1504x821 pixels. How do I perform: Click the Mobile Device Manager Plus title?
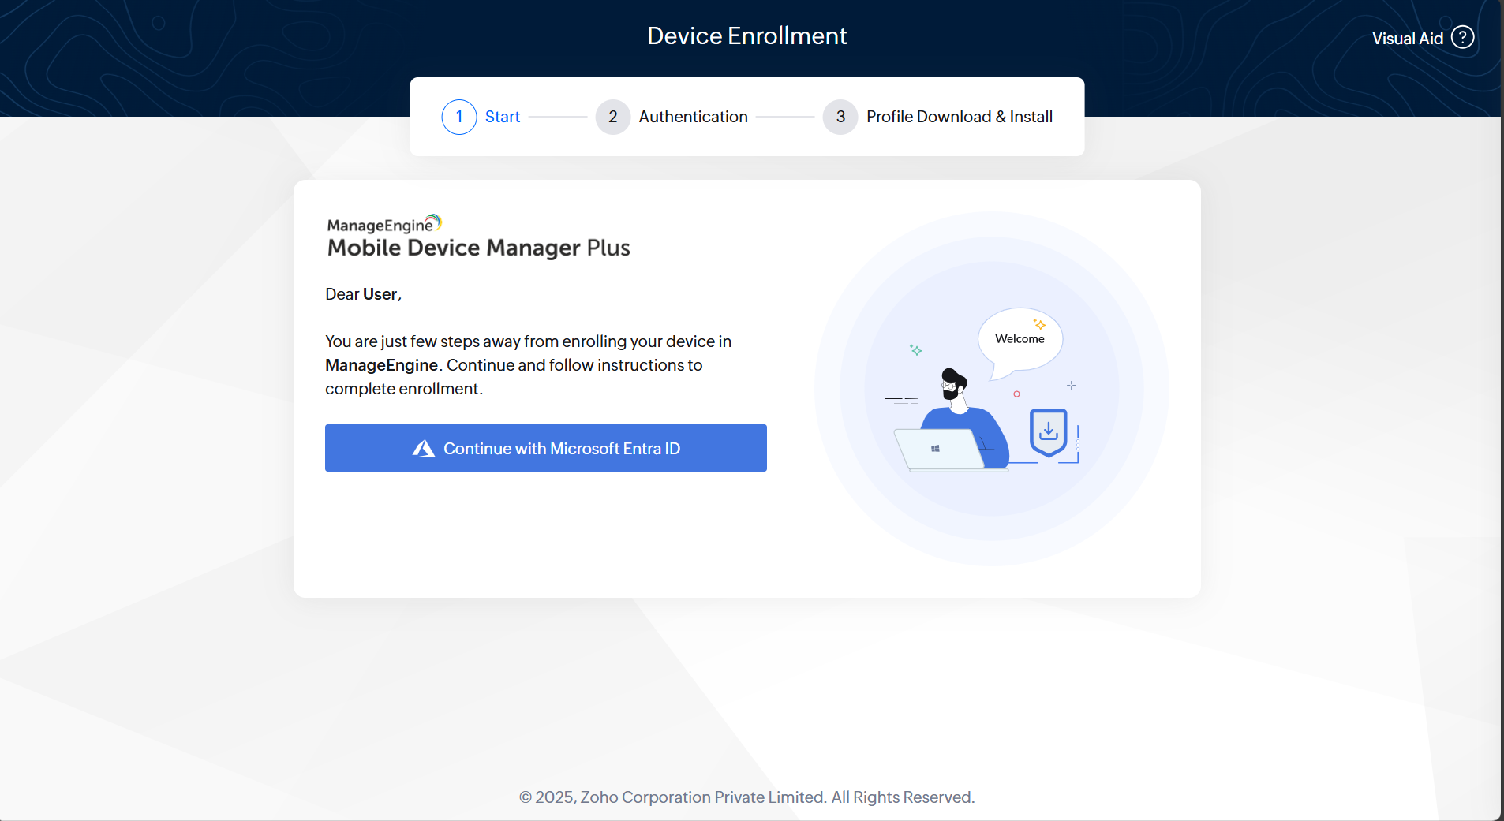tap(479, 248)
